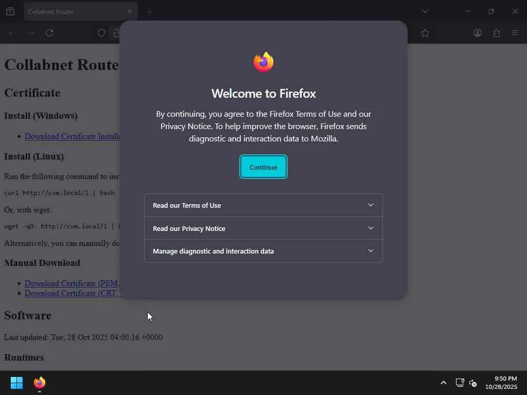The image size is (527, 395).
Task: Open the Windows Start menu
Action: (16, 383)
